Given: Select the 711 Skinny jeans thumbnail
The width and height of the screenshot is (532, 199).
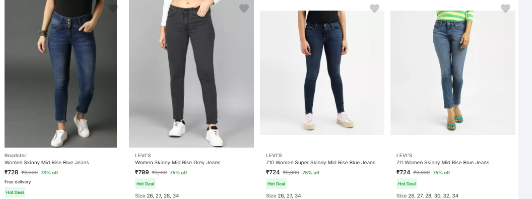Looking at the screenshot, I should [x=452, y=73].
